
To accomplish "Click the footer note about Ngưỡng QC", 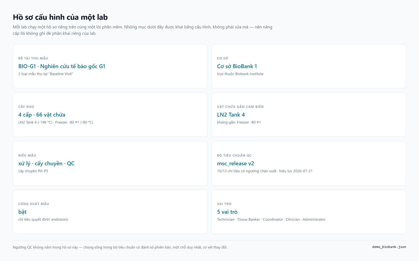I will click(120, 247).
